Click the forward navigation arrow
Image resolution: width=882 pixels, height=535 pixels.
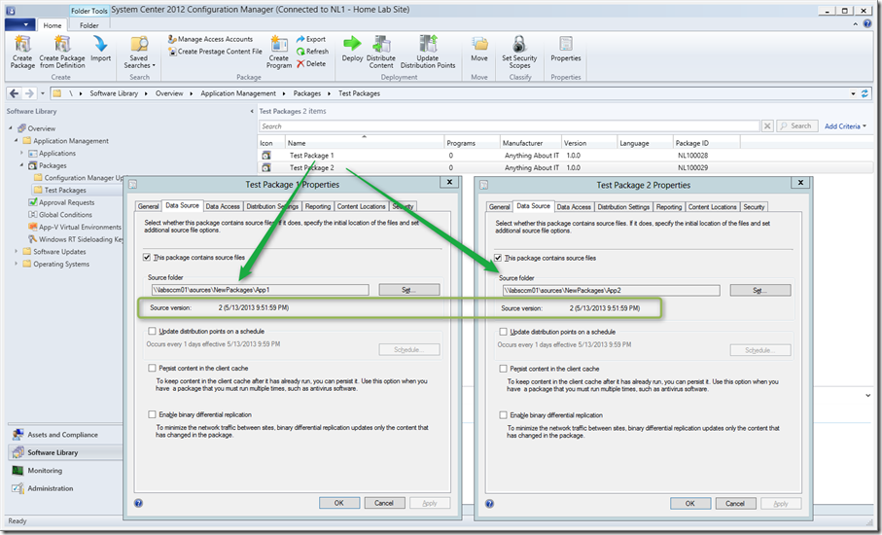coord(29,93)
